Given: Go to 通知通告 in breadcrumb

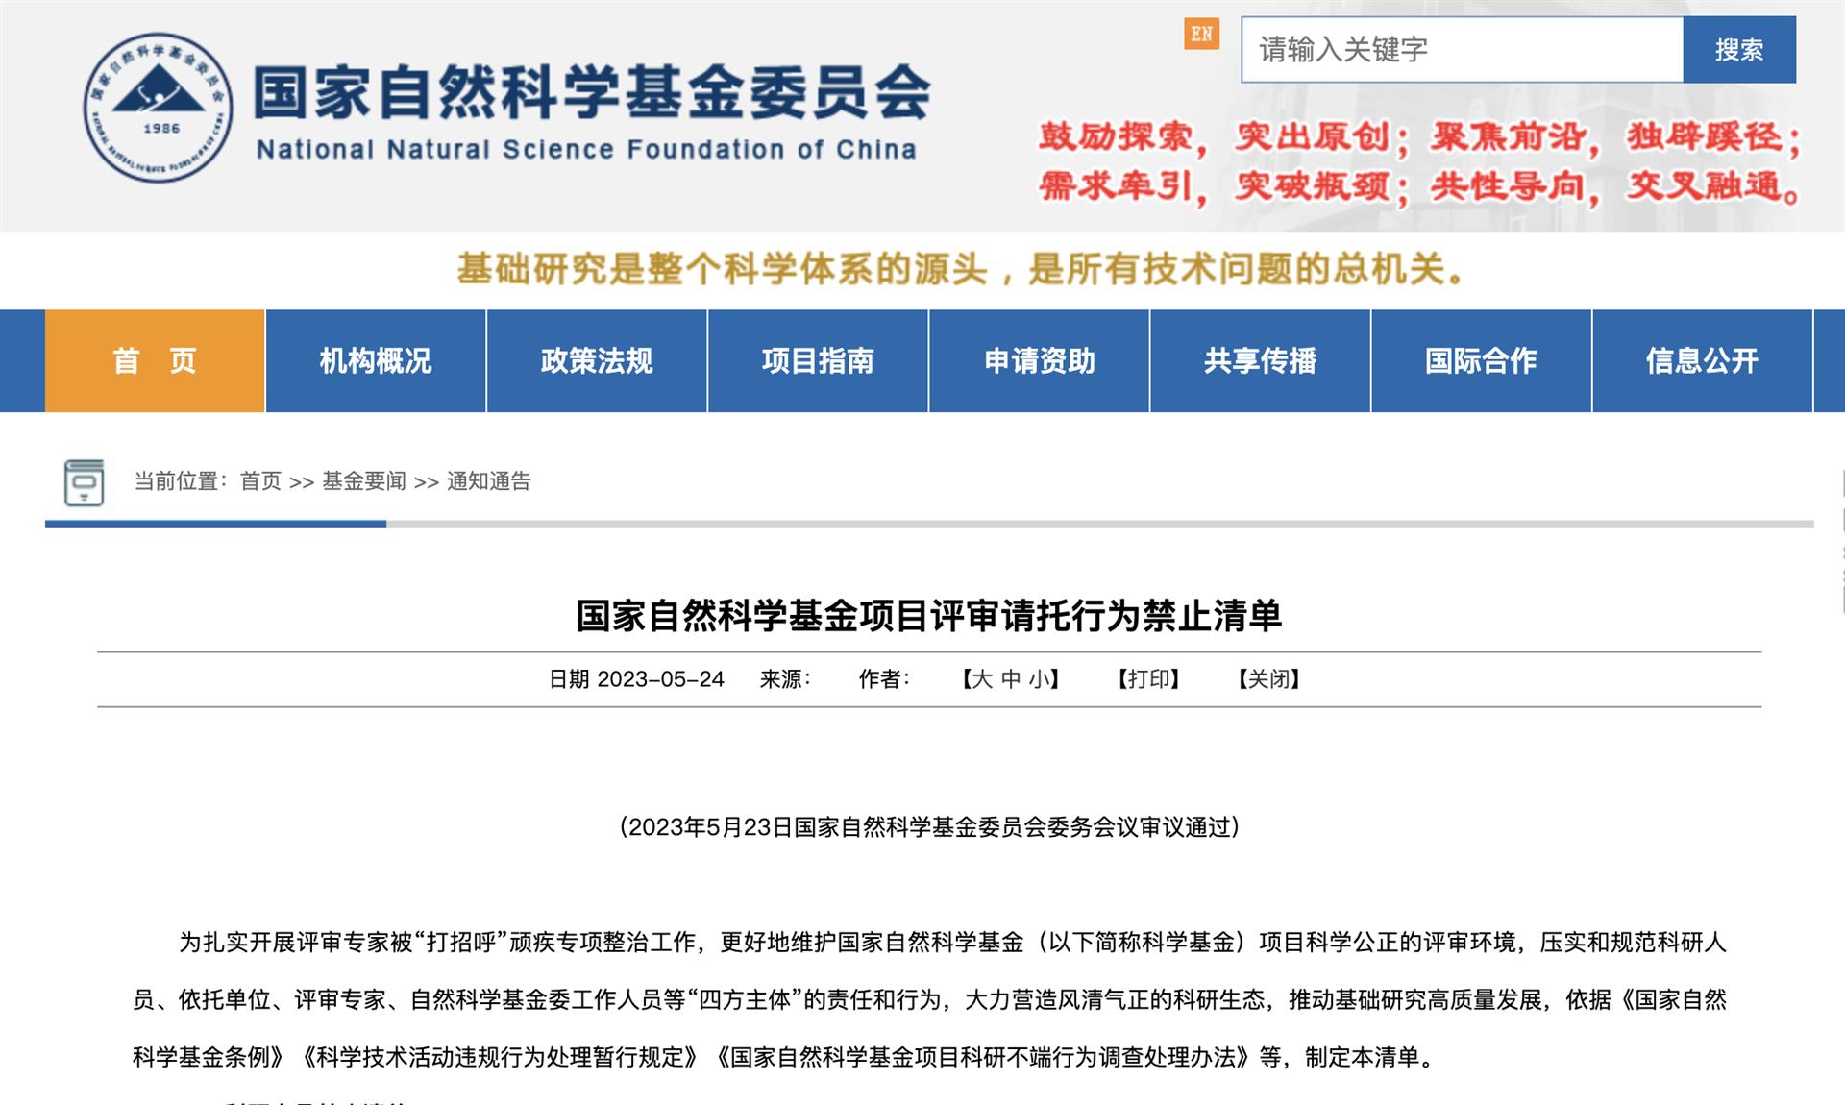Looking at the screenshot, I should 488,481.
